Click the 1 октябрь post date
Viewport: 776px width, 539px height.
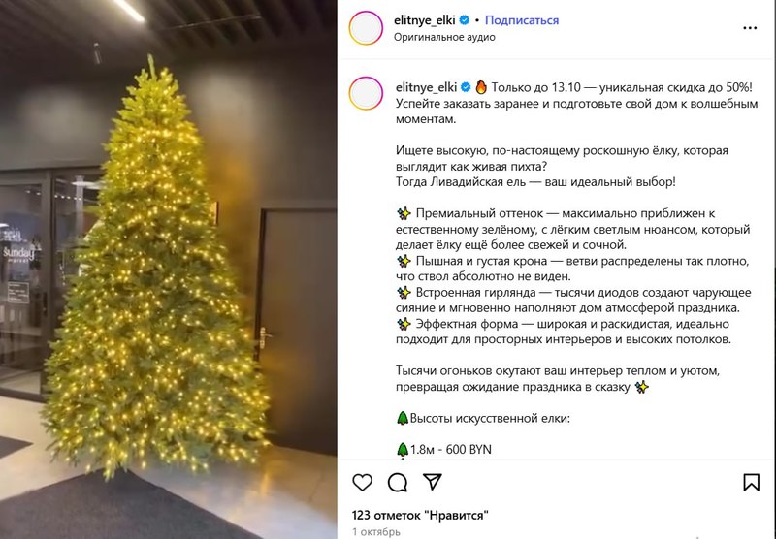coord(376,532)
